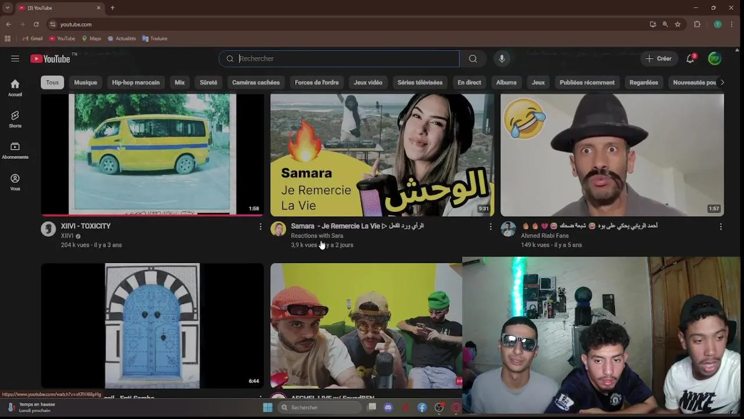This screenshot has width=744, height=419.
Task: Open the XIIVI - TOXICITY video title
Action: 85,226
